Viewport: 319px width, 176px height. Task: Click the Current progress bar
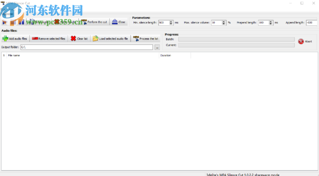click(x=236, y=45)
